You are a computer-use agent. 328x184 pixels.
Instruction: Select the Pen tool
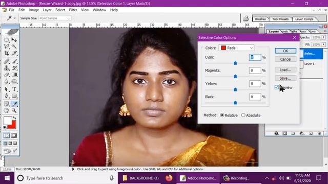7,96
